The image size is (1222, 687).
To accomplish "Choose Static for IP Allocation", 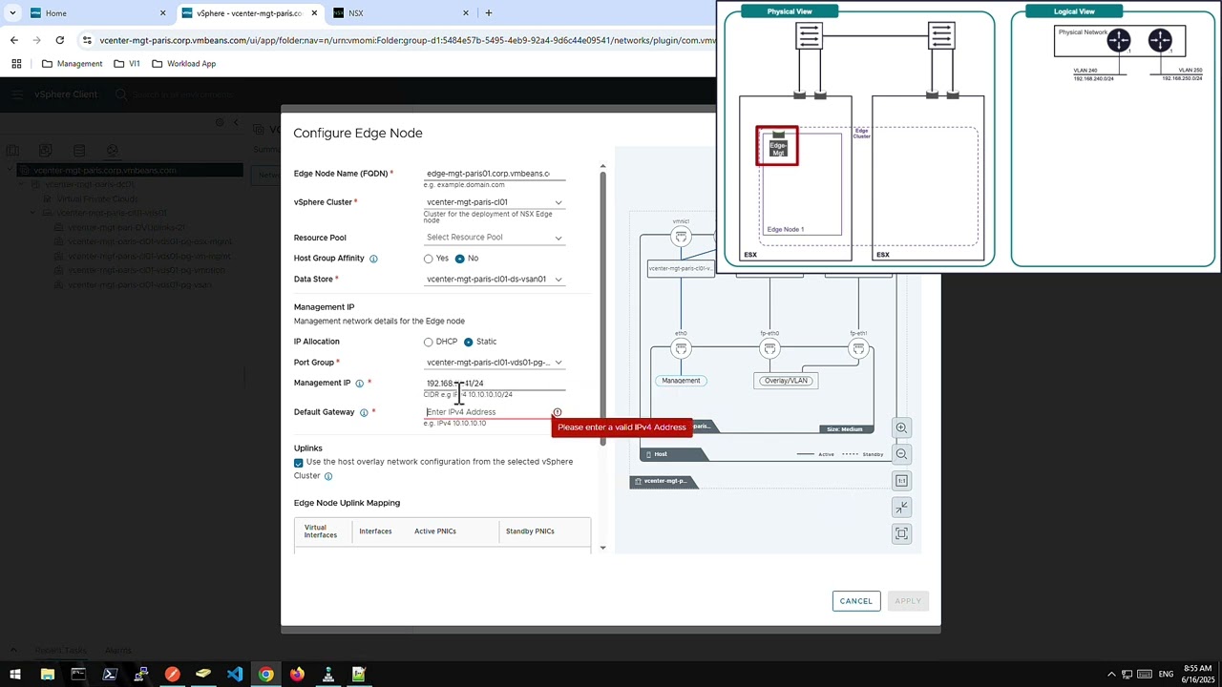I will click(x=468, y=342).
